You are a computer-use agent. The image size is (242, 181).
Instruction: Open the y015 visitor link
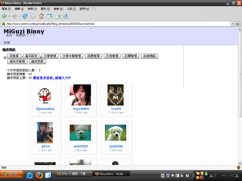45,146
